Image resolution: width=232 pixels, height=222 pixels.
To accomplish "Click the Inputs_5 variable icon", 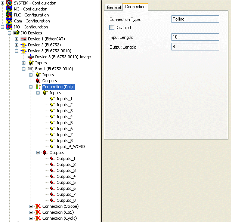I will click(x=52, y=123).
